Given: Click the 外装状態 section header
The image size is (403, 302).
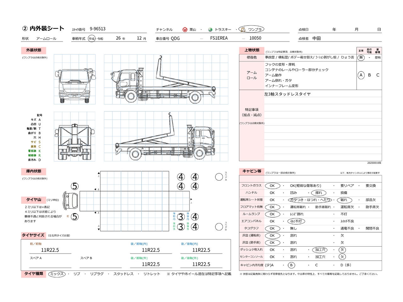Looking at the screenshot, I should click(x=34, y=50).
